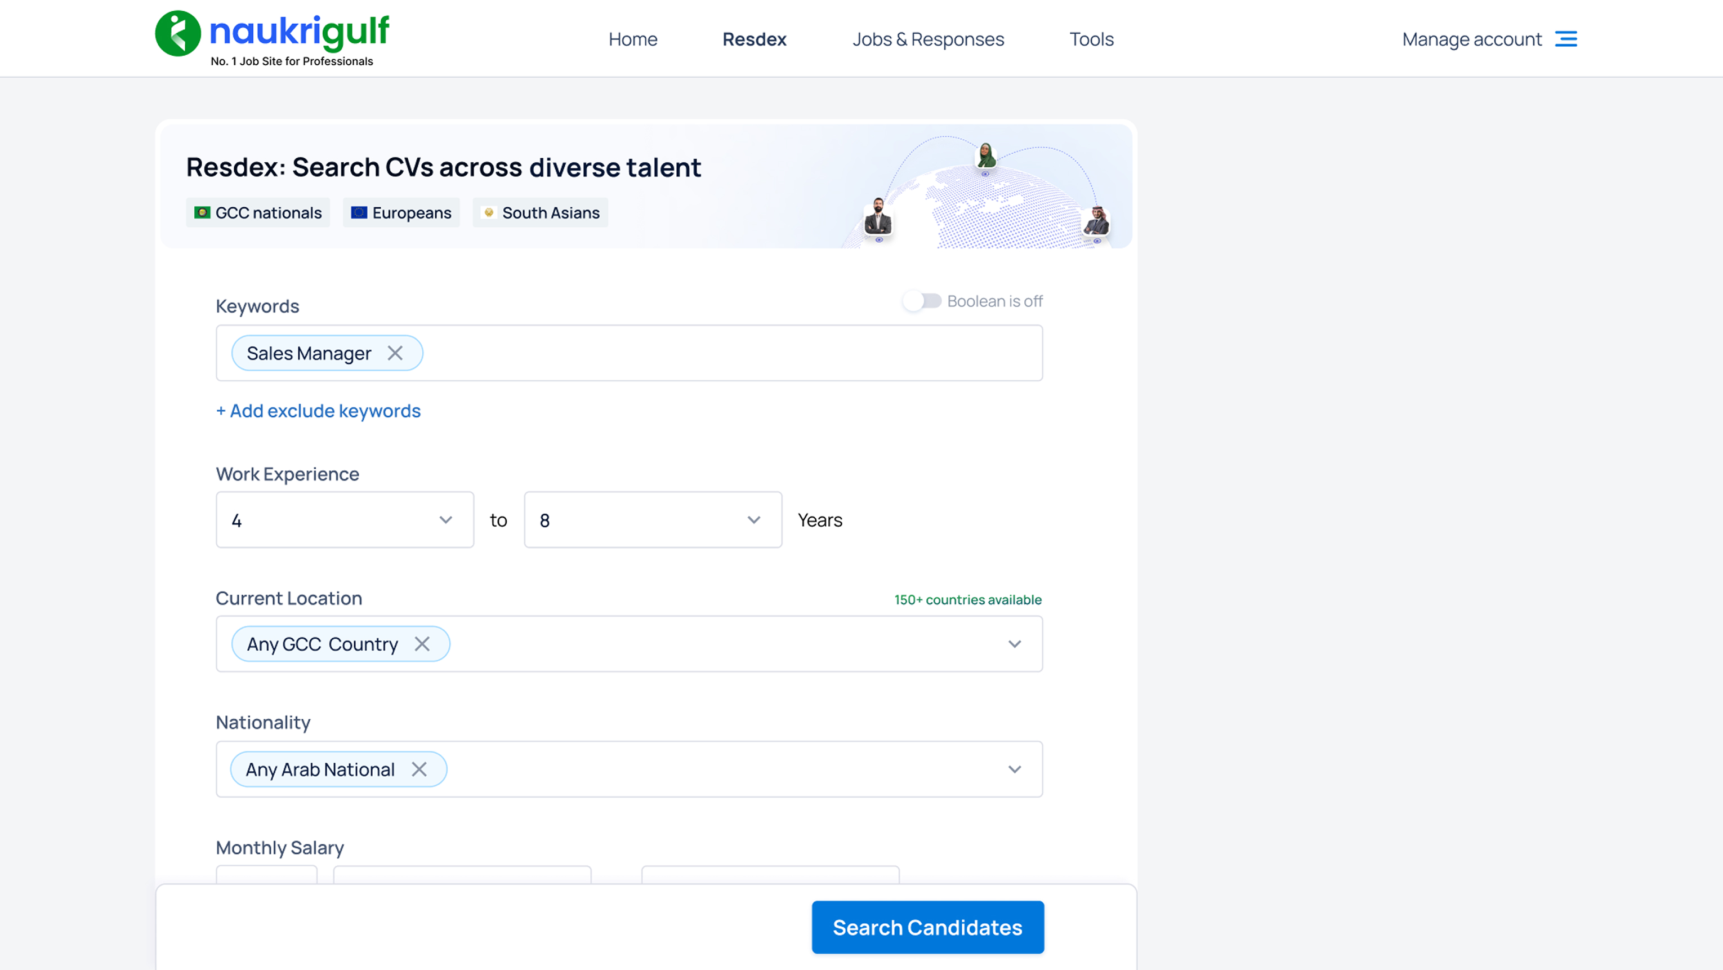Click the Naukrigulf logo
1723x970 pixels.
click(x=271, y=38)
